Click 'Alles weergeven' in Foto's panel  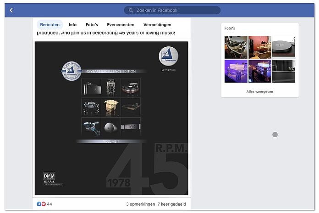click(260, 91)
